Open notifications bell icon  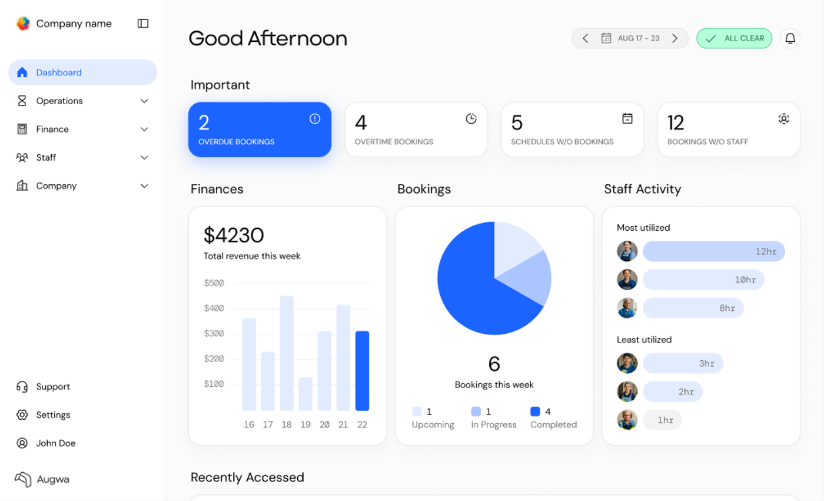tap(790, 38)
